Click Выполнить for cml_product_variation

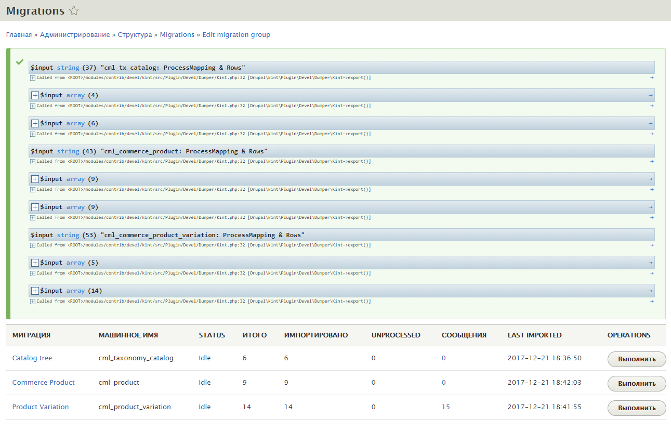click(x=636, y=408)
